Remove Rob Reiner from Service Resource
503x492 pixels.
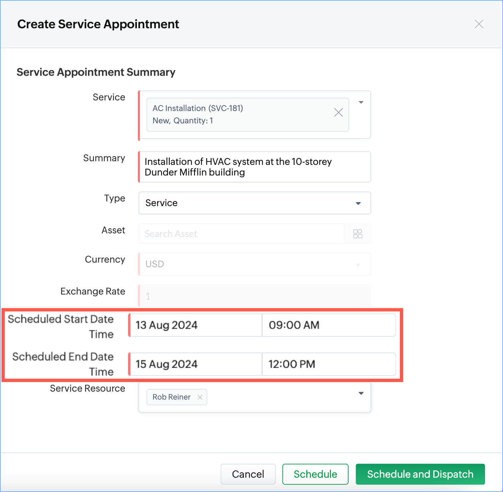point(200,397)
